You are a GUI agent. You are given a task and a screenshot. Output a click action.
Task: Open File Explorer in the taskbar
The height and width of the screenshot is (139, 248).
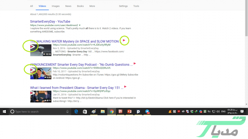tap(103, 112)
